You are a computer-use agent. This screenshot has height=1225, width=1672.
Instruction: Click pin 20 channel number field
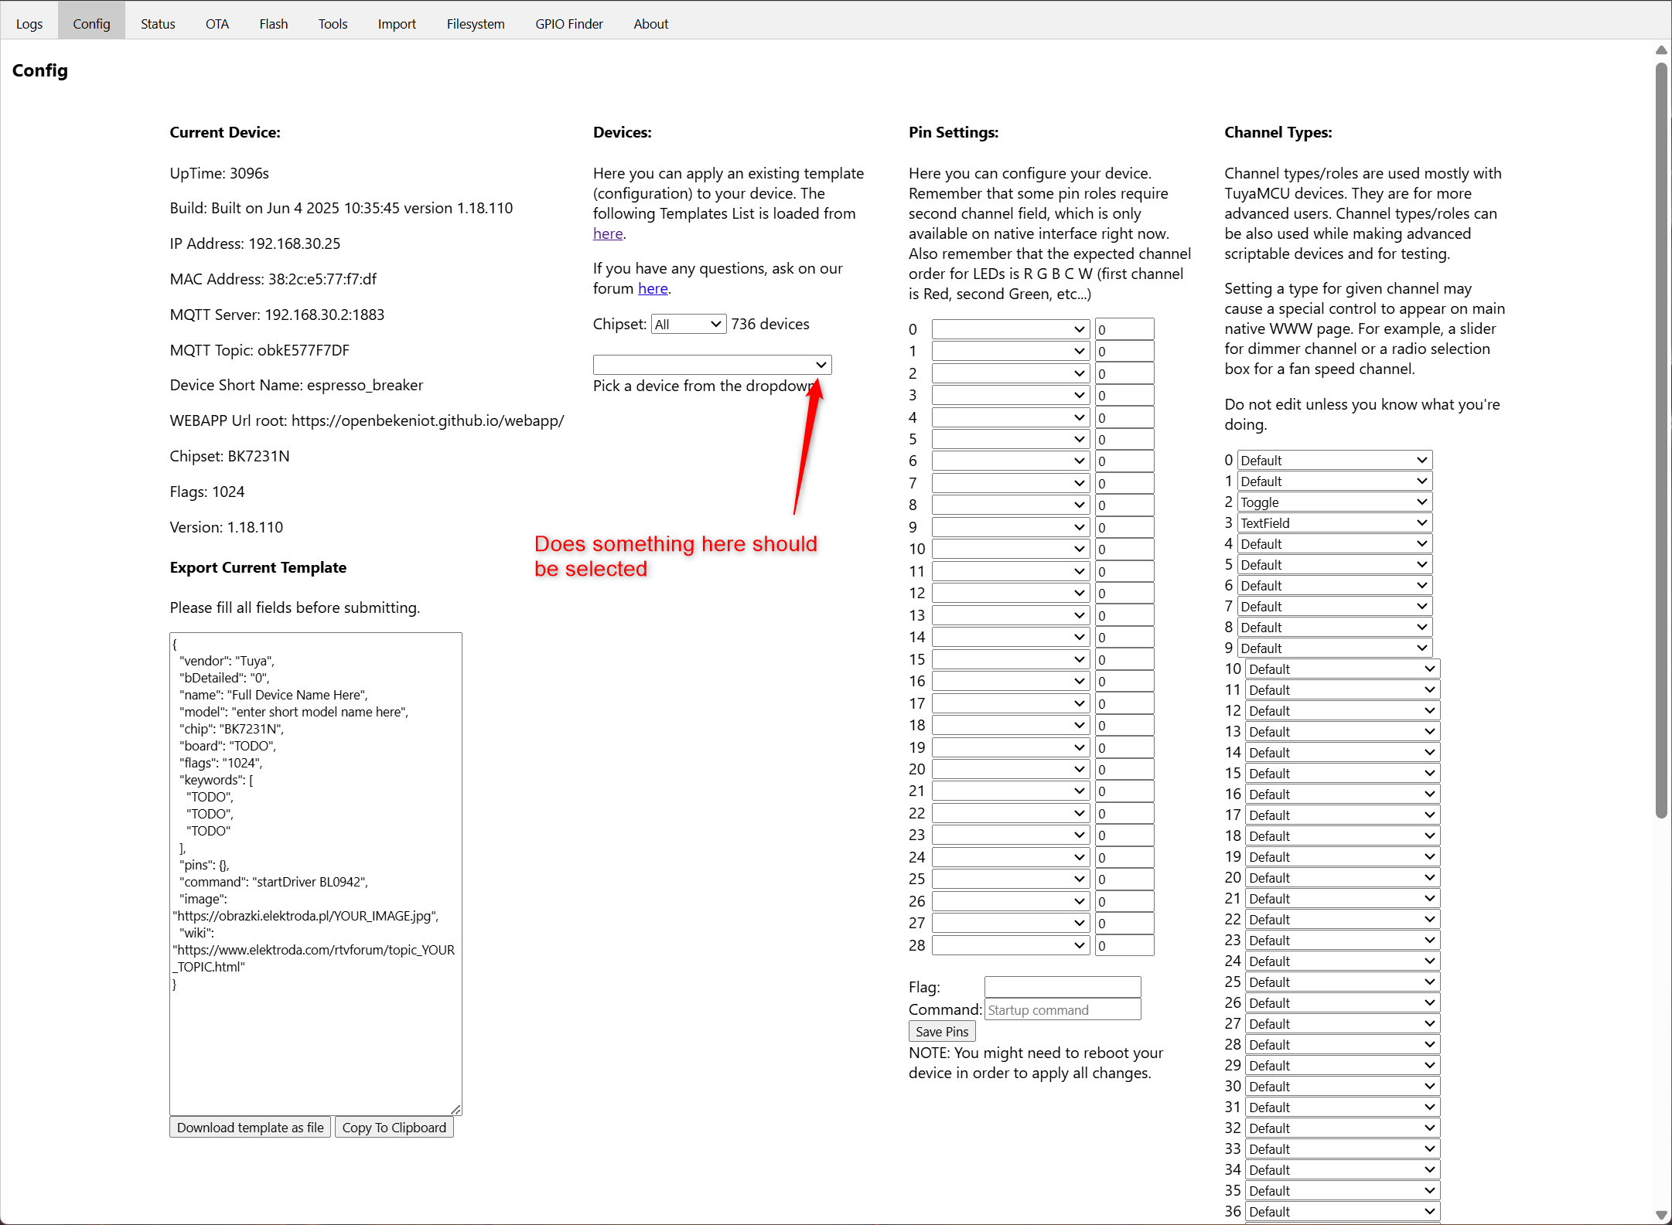pyautogui.click(x=1124, y=769)
